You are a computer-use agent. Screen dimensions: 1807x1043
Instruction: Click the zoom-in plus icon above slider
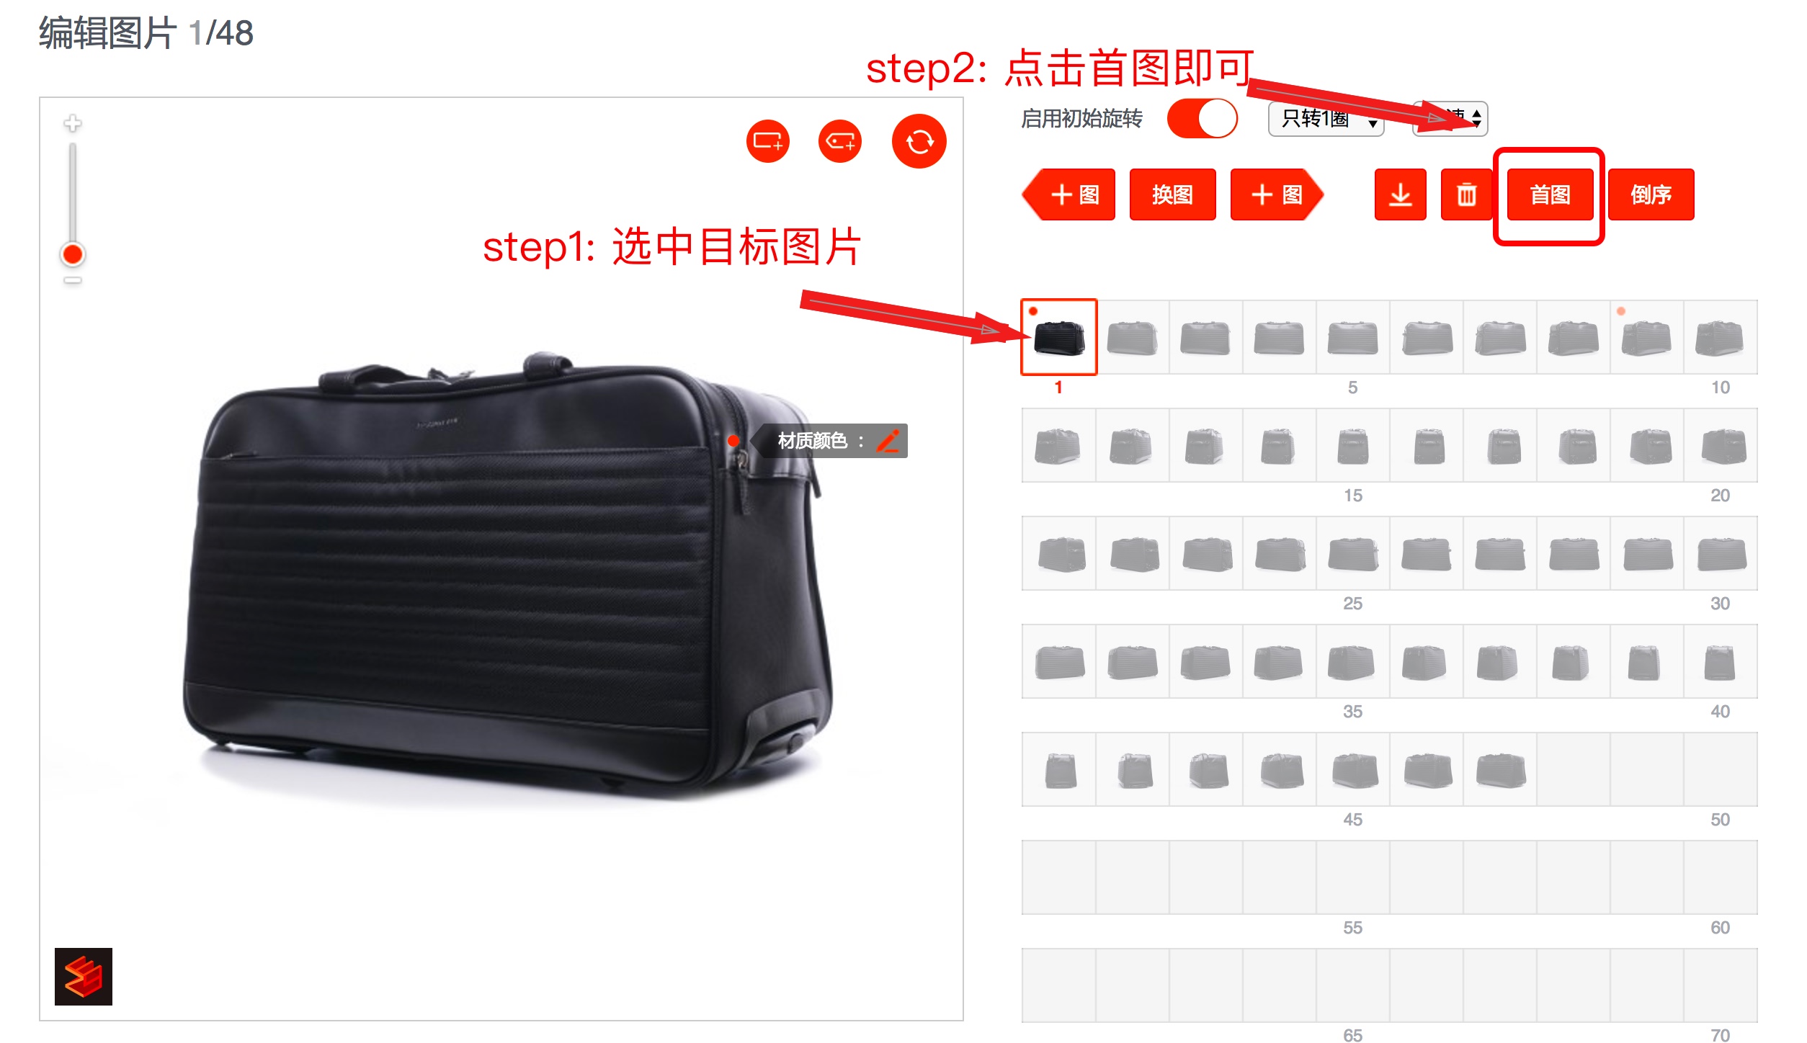click(x=73, y=123)
